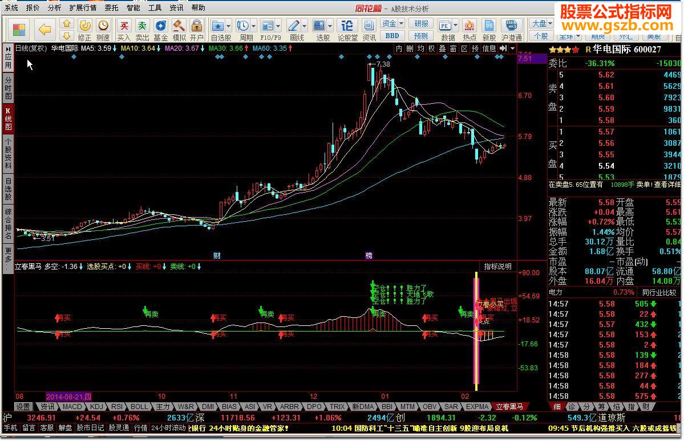This screenshot has width=684, height=441.
Task: Expand the F10/F9 dropdown arrow
Action: [x=278, y=26]
